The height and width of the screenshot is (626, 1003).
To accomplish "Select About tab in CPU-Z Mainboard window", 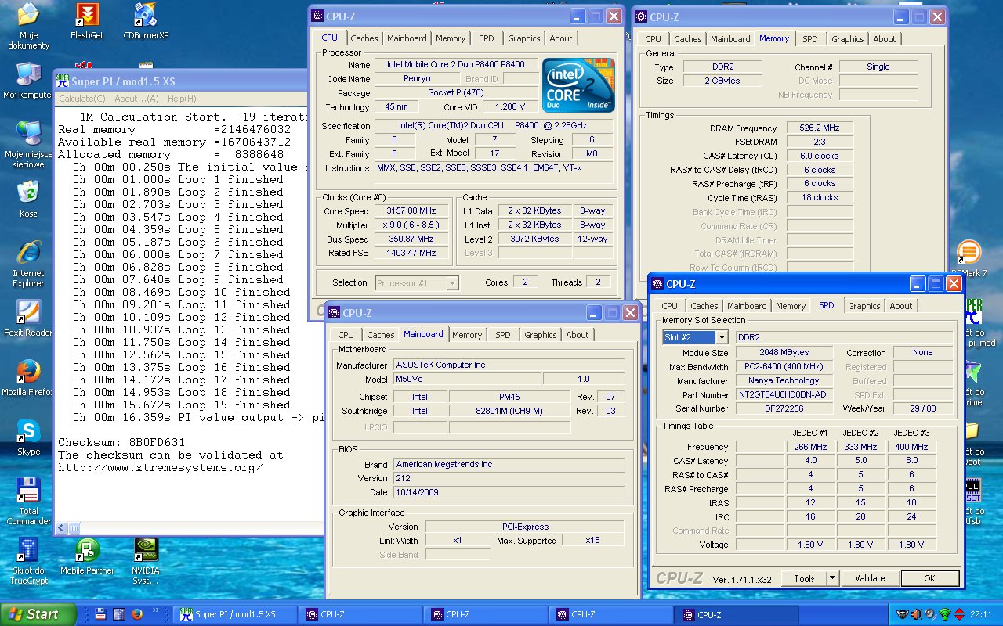I will click(x=578, y=335).
